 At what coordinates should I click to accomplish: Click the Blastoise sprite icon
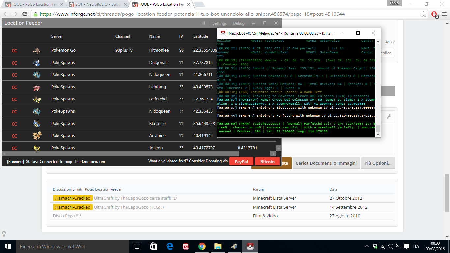point(36,124)
